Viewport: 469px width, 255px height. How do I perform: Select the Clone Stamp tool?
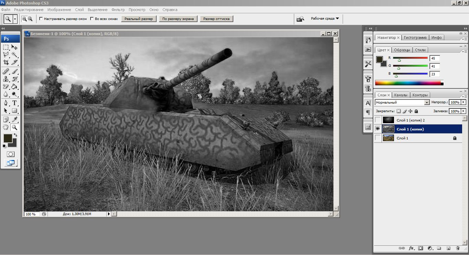(x=6, y=79)
